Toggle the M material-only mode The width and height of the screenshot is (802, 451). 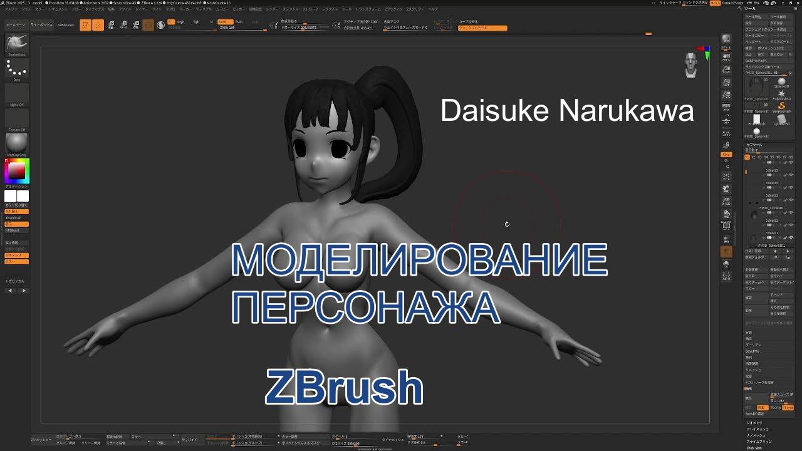point(211,22)
